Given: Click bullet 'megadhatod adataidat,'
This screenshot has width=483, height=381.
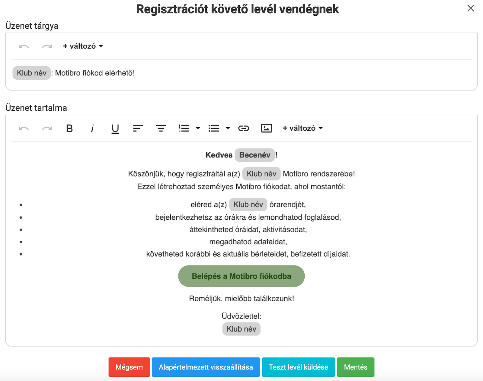Looking at the screenshot, I should 248,242.
